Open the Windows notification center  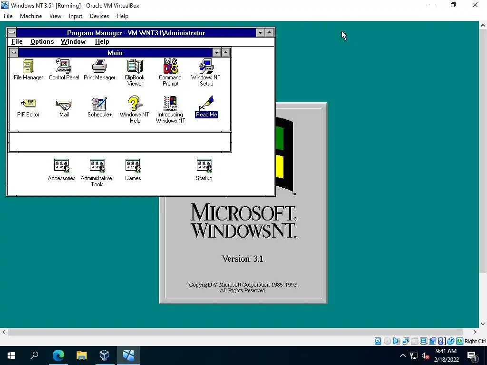click(472, 355)
